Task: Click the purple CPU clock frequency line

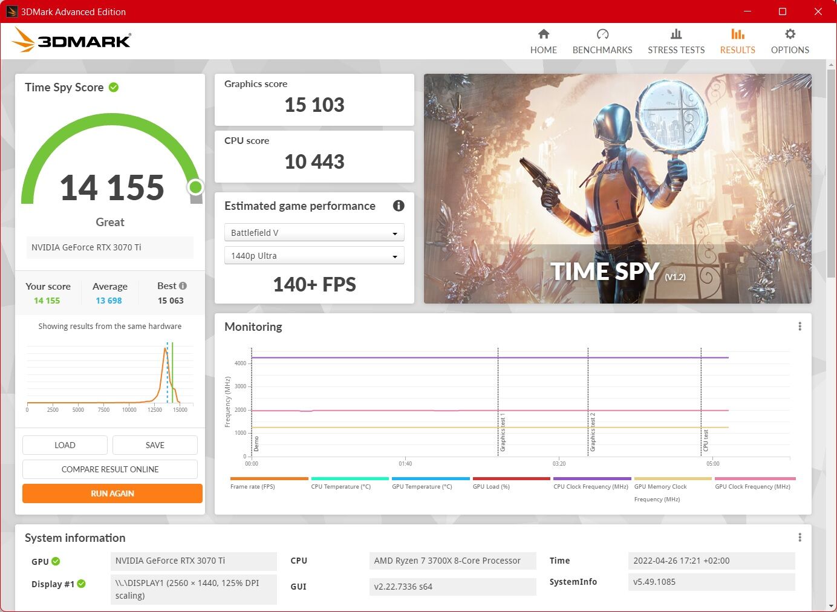Action: pyautogui.click(x=490, y=357)
